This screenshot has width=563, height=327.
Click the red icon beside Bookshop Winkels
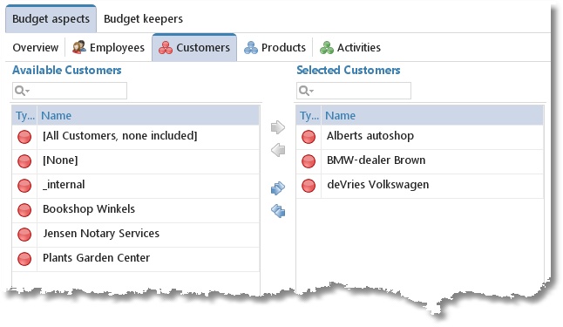tap(24, 210)
